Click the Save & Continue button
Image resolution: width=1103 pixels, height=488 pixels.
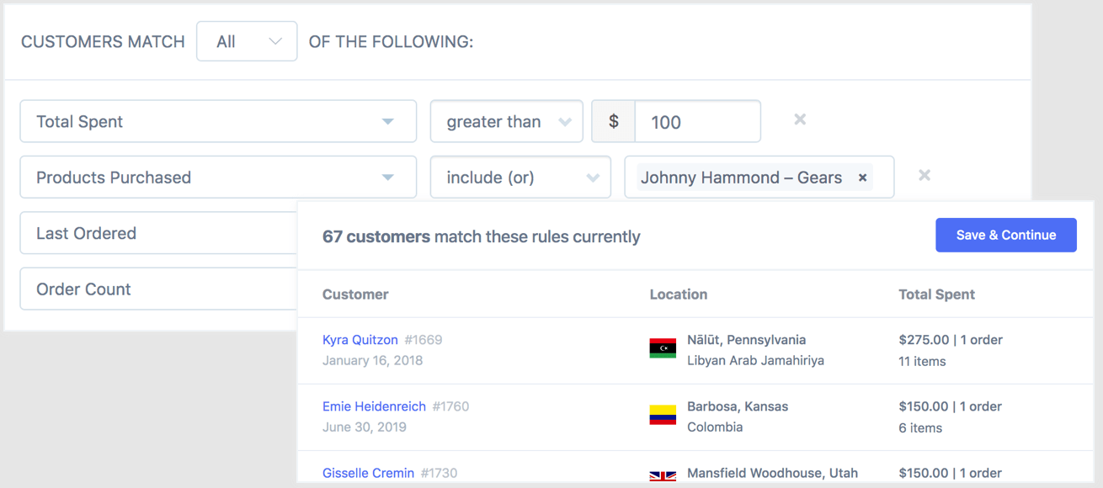pos(1005,236)
